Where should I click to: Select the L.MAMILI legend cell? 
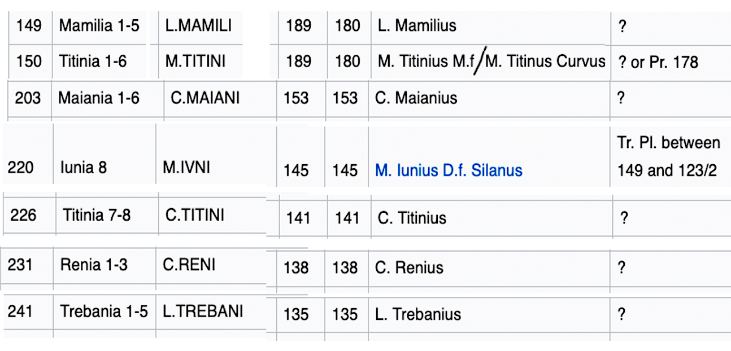(198, 25)
